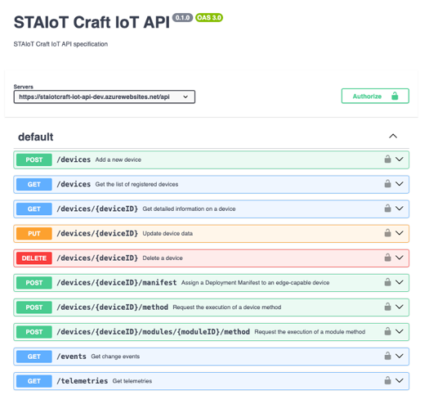429x395 pixels.
Task: Expand GET /devices/{deviceID} detailed information chevron
Action: pyautogui.click(x=400, y=209)
